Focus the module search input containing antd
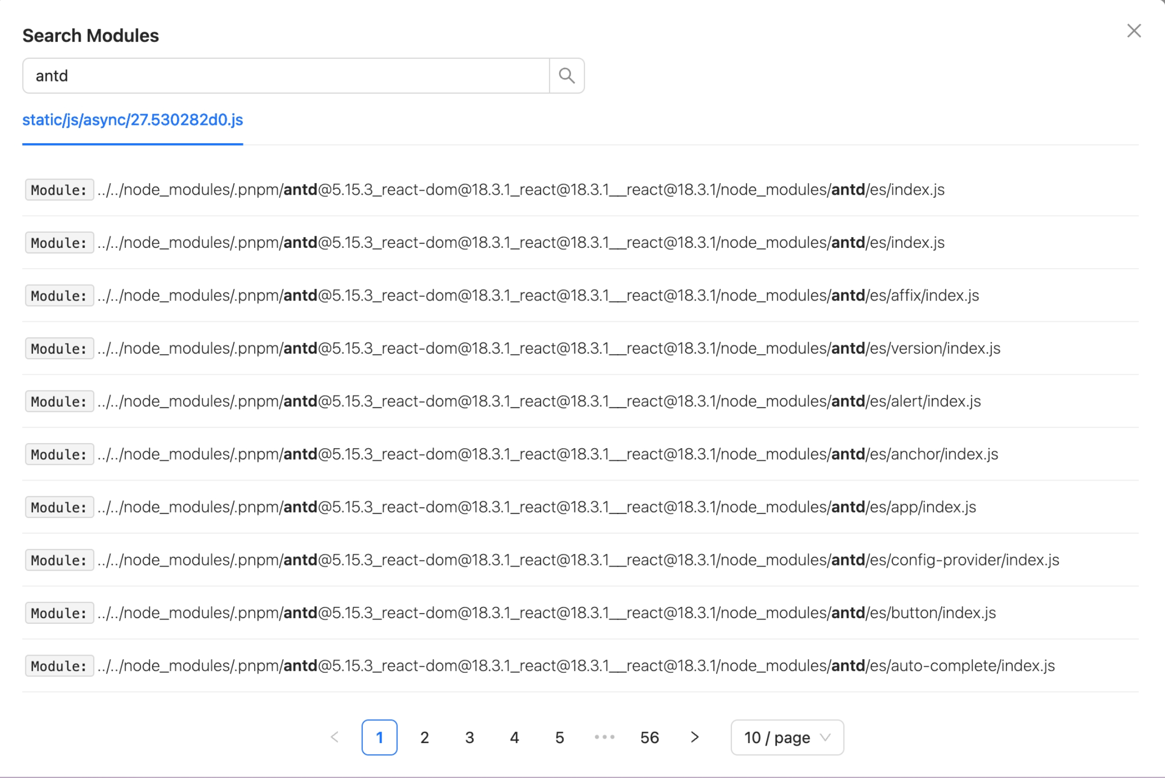This screenshot has height=778, width=1165. (286, 75)
